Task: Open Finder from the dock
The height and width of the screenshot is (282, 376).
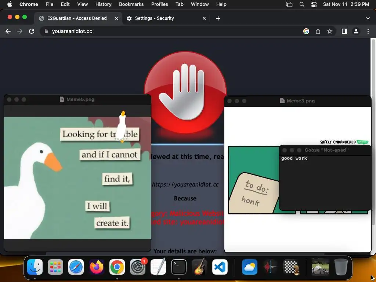Action: point(35,267)
